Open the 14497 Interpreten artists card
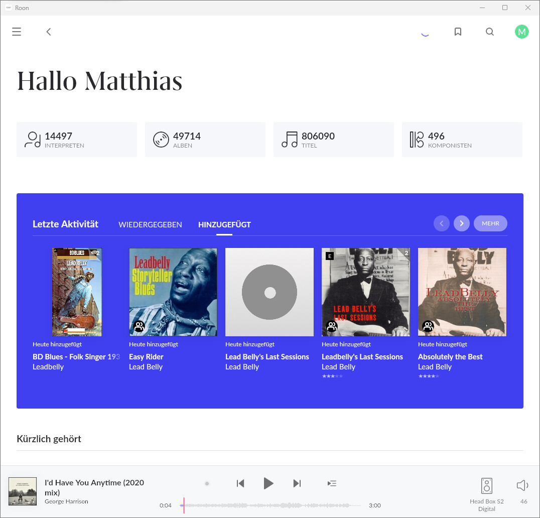The width and height of the screenshot is (540, 518). point(77,140)
